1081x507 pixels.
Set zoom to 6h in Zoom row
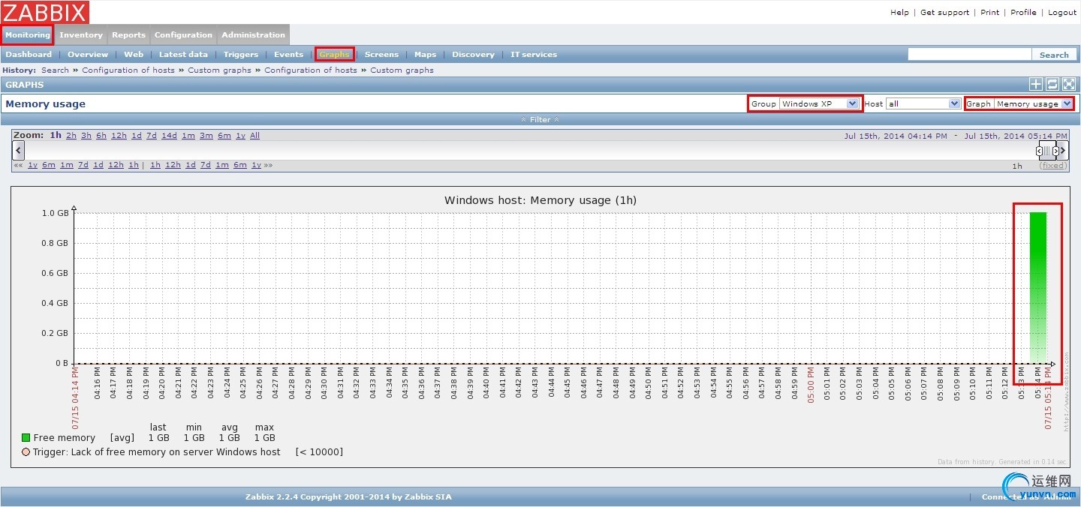pos(101,136)
